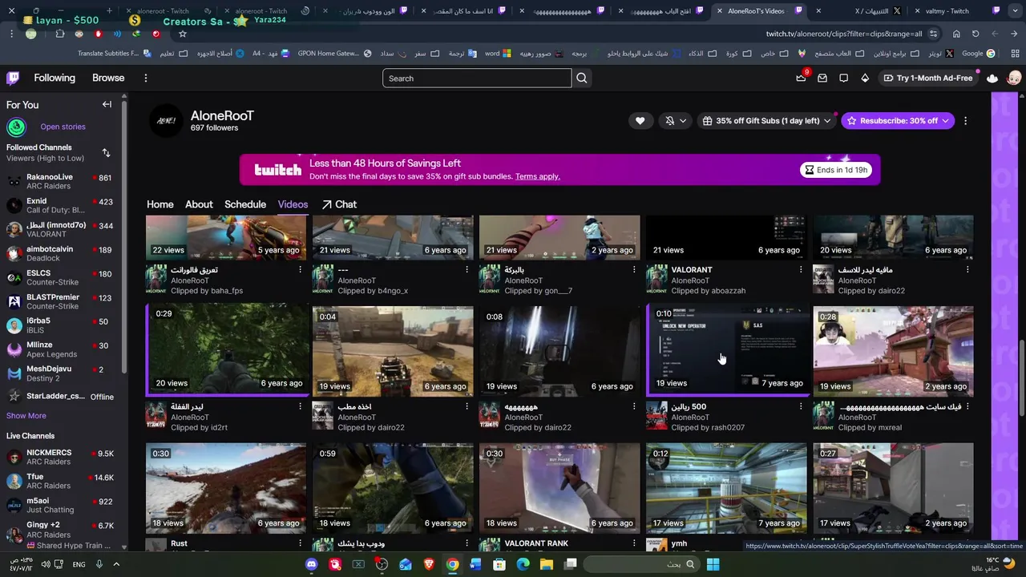
Task: Sort followed channels by viewers
Action: pos(106,152)
